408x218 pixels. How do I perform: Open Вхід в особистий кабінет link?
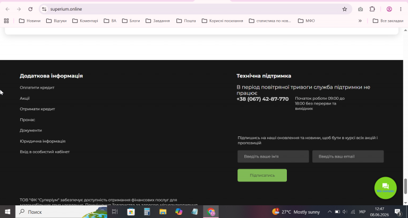click(x=45, y=152)
